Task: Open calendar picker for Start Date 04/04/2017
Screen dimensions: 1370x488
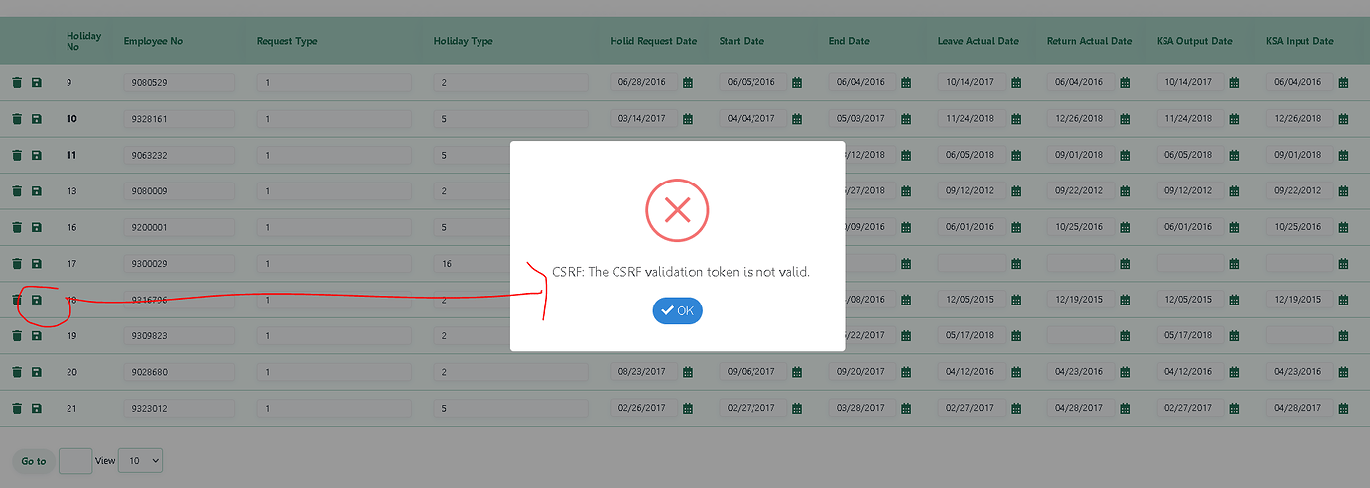Action: point(797,119)
